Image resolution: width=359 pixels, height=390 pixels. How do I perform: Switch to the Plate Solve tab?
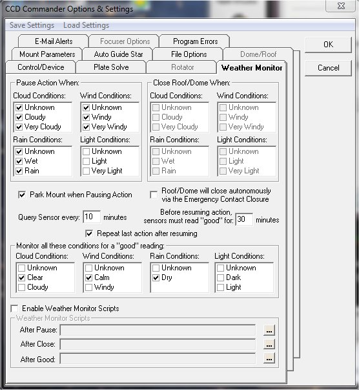(x=111, y=67)
